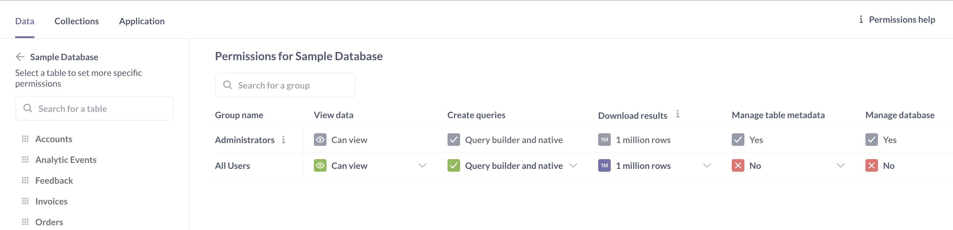Focus the Search for a table field
This screenshot has height=230, width=953.
coord(94,108)
